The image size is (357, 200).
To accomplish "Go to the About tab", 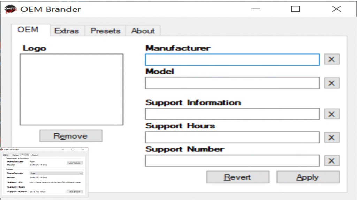I will (x=143, y=31).
